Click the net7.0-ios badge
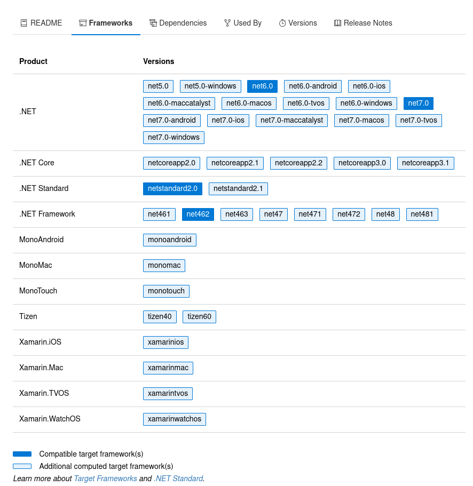The image size is (473, 486). click(228, 120)
